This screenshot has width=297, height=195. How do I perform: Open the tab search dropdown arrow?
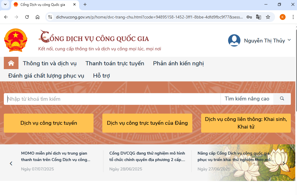(x=5, y=4)
